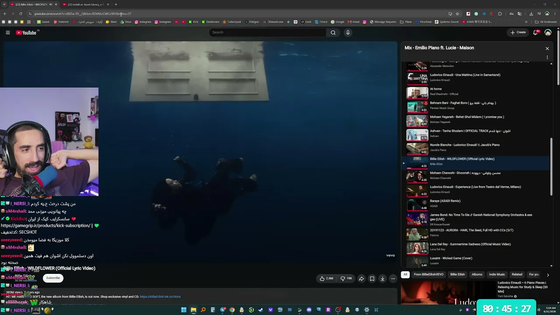Viewport: 560px width, 315px height.
Task: Play 'Una Mattina (Live in Samarkand)' from playlist
Action: pos(476,77)
